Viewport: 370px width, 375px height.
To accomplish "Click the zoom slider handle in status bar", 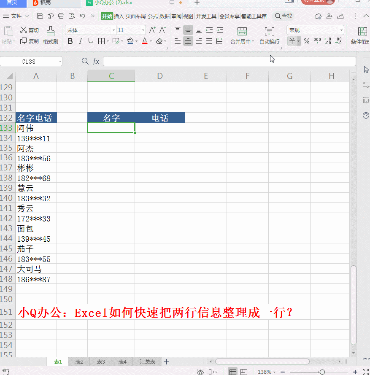I will coord(322,372).
